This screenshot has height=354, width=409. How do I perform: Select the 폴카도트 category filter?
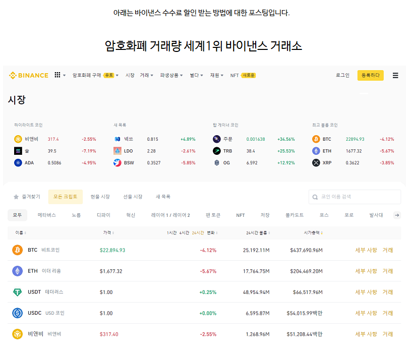pyautogui.click(x=295, y=215)
